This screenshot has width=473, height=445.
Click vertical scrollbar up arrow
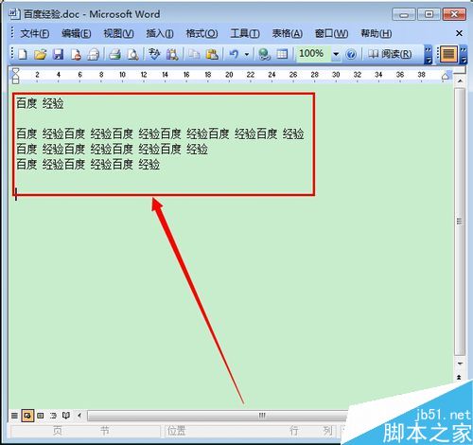[460, 81]
